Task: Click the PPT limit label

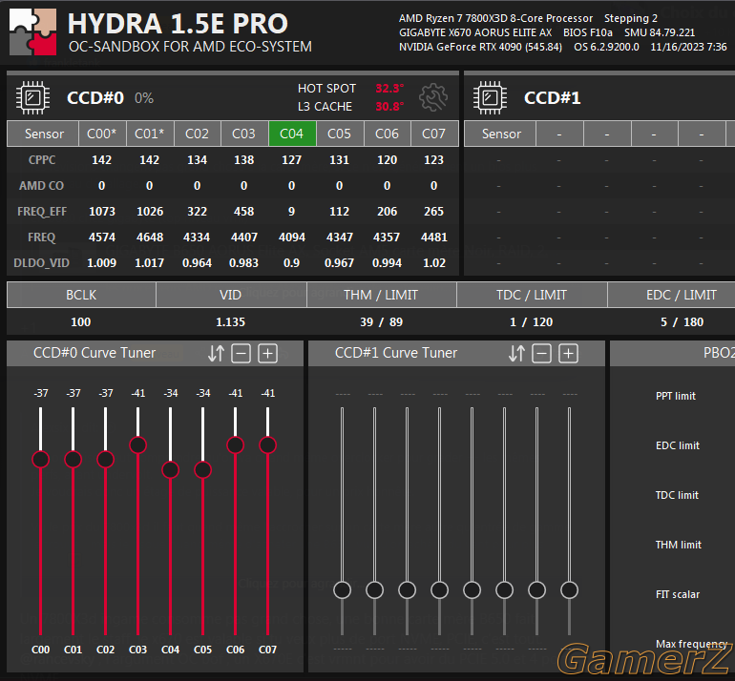Action: coord(676,396)
